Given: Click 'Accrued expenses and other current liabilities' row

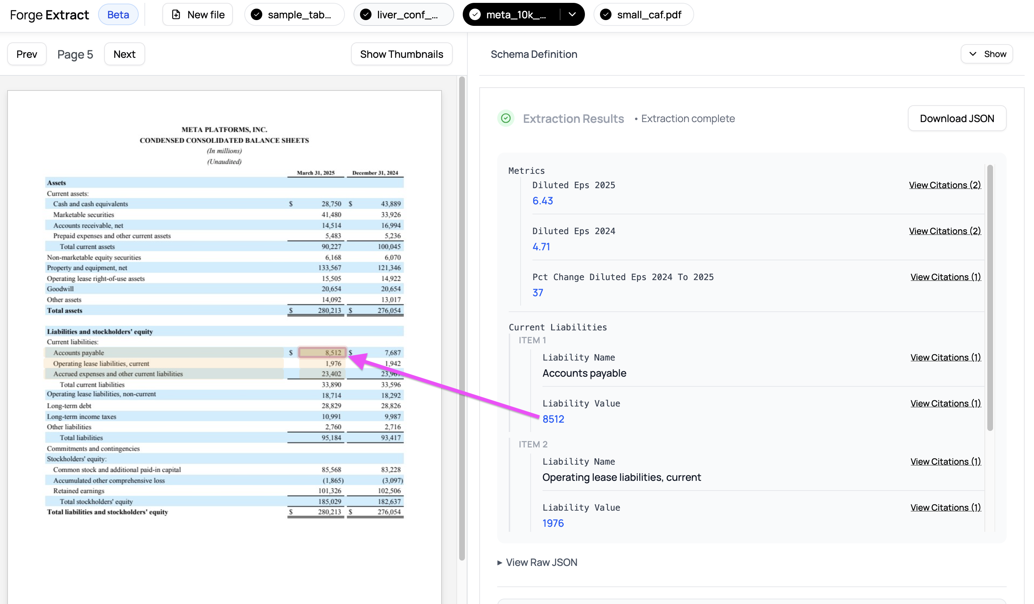Looking at the screenshot, I should (118, 374).
